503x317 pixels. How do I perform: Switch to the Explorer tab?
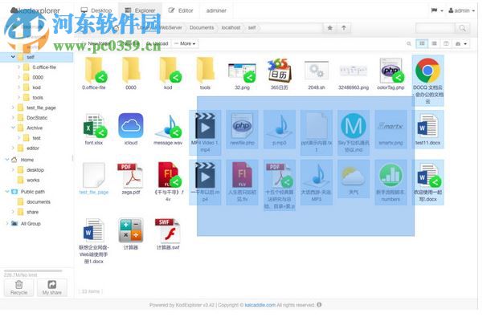140,10
